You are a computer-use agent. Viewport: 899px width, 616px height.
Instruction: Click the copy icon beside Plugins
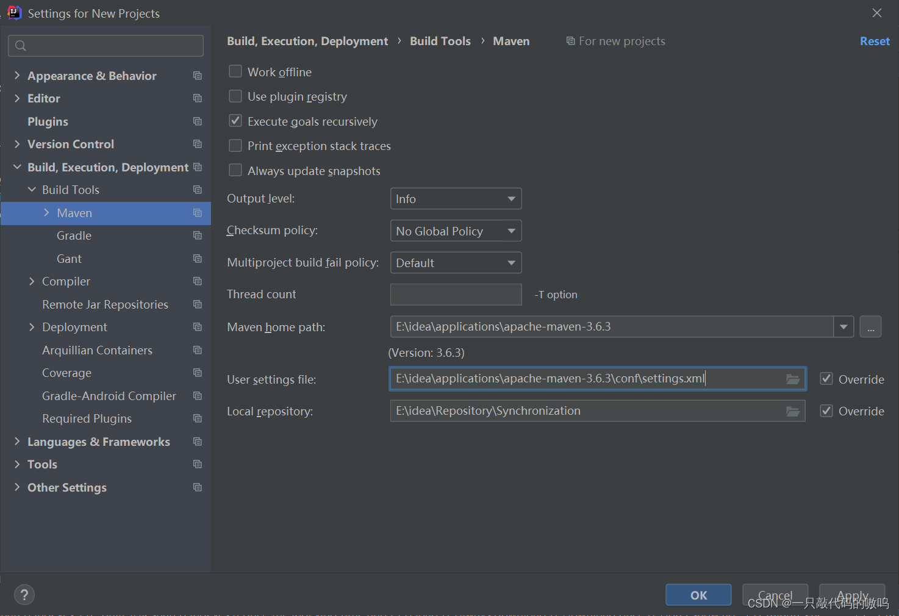click(198, 121)
